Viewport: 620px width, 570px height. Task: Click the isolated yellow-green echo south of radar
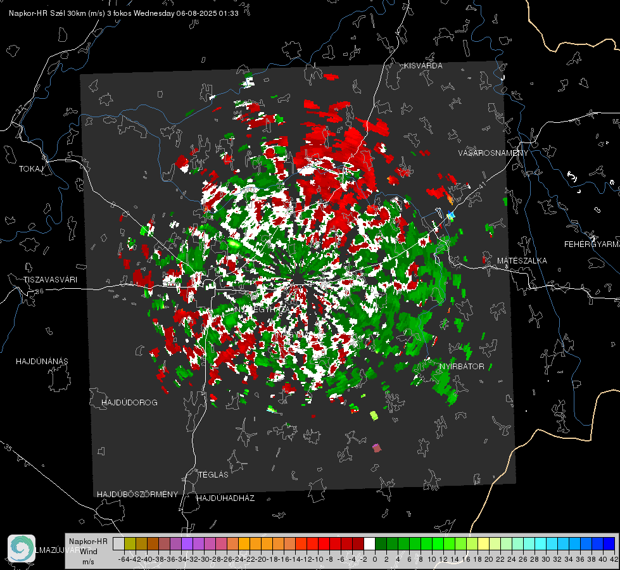tap(374, 415)
